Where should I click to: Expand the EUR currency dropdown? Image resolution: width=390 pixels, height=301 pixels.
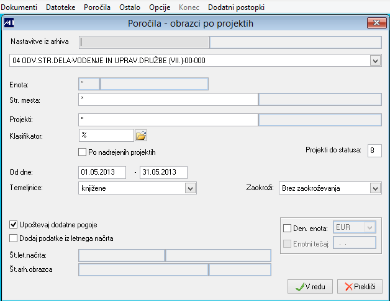[370, 227]
